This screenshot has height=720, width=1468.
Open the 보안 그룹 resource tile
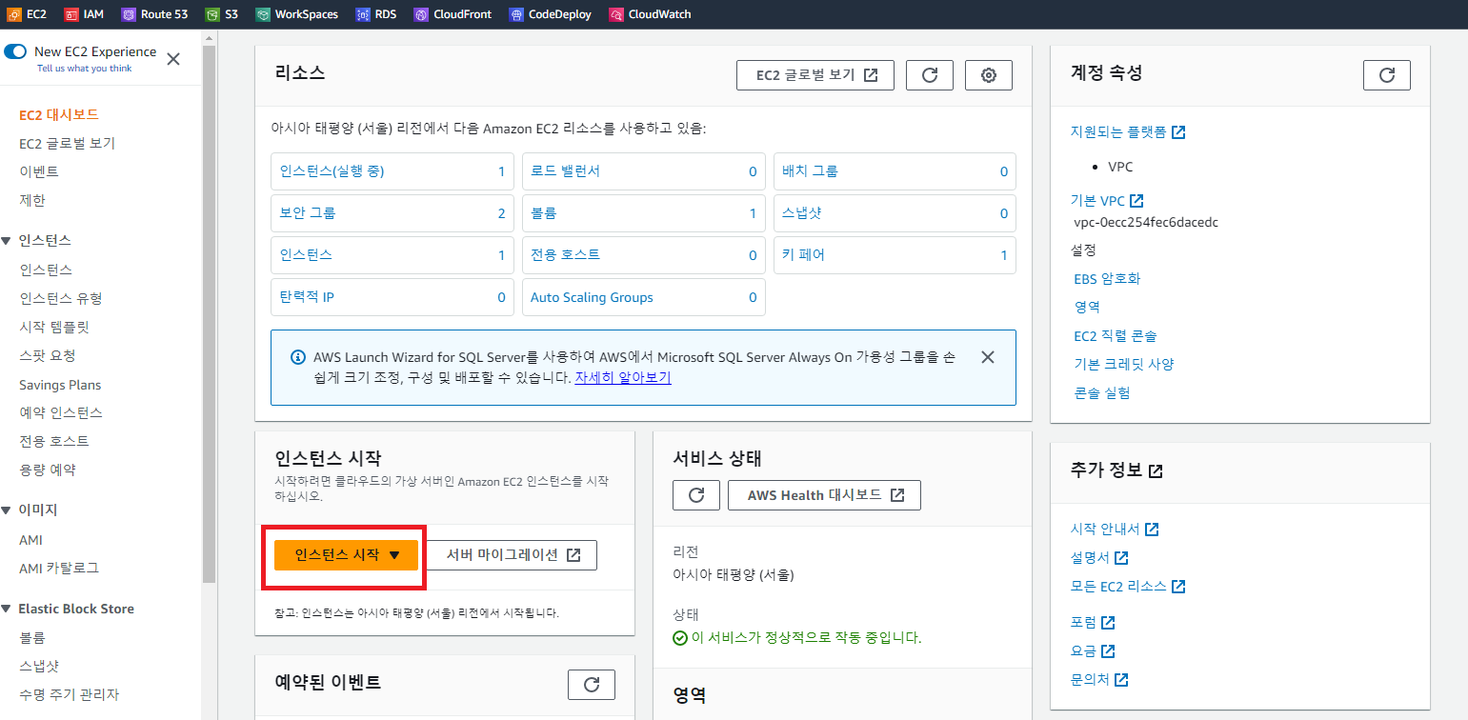(x=392, y=213)
